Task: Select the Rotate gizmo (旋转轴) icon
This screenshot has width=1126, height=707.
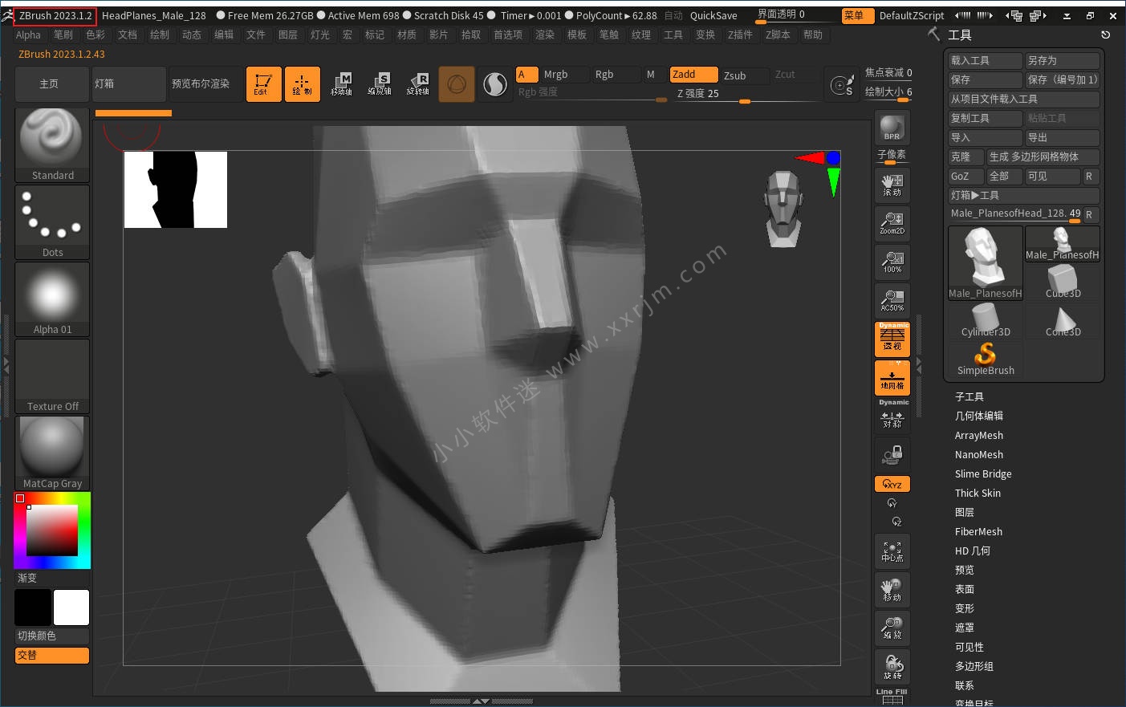Action: click(418, 83)
